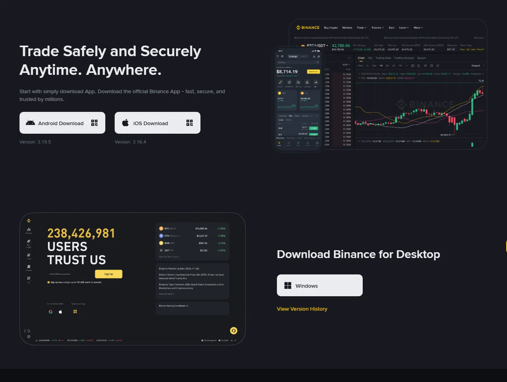Screen dimensions: 507x382
Task: Click the 'Start with simply download App' paragraph
Action: [x=122, y=95]
